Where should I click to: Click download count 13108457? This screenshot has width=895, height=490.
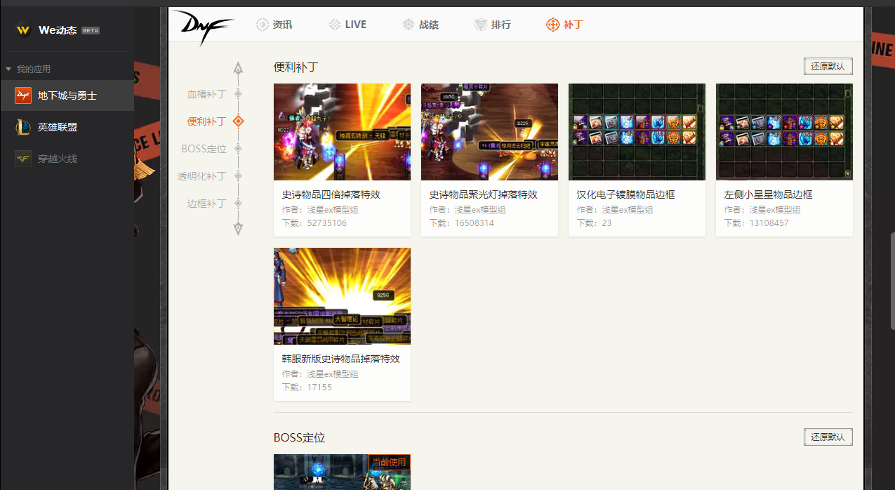pyautogui.click(x=769, y=223)
